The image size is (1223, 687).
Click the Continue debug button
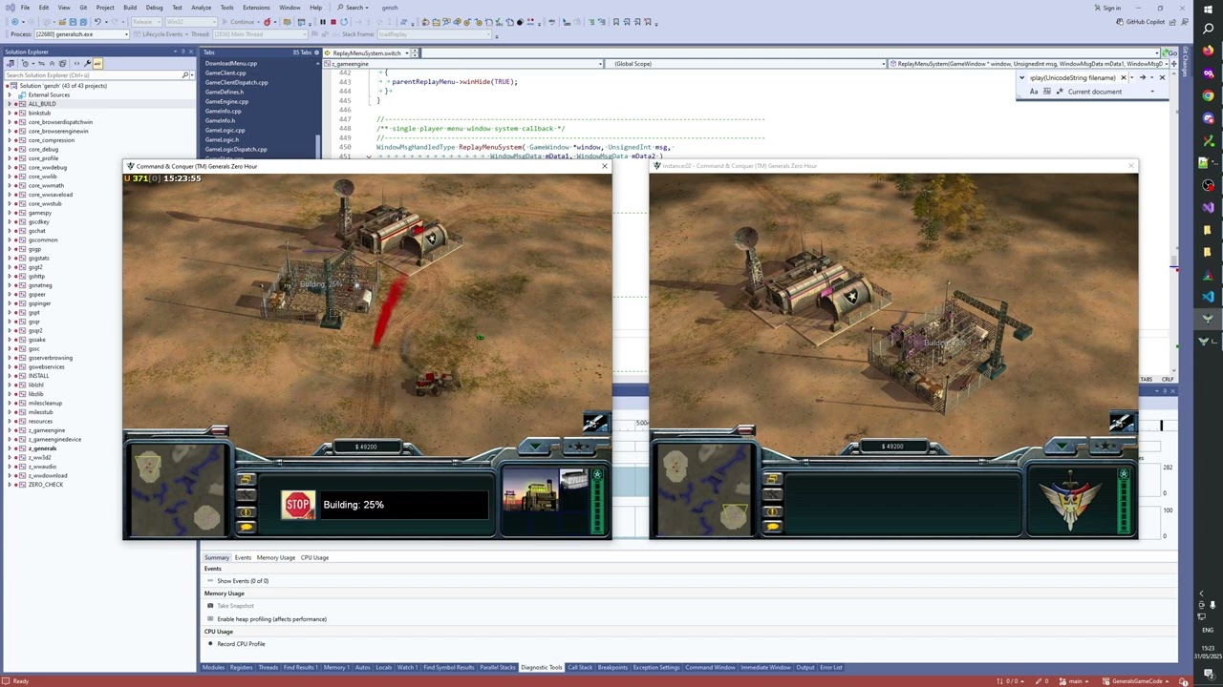click(x=239, y=22)
